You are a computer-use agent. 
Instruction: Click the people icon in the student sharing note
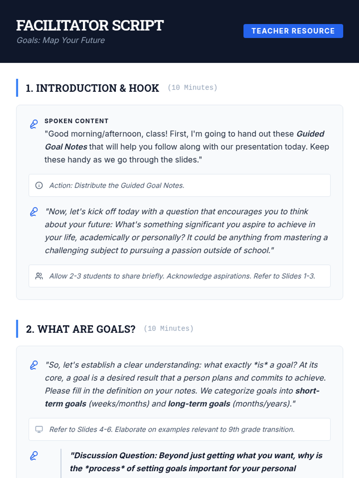point(39,276)
